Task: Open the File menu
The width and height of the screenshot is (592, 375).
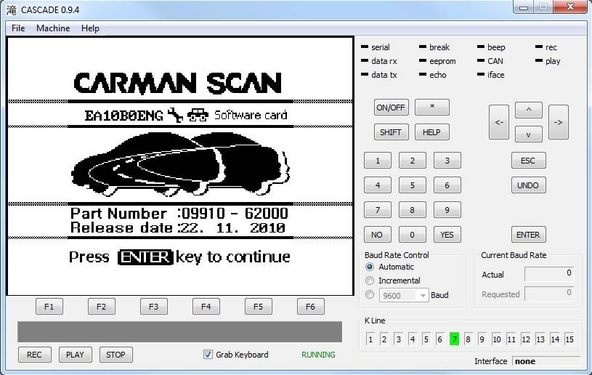Action: [x=18, y=28]
